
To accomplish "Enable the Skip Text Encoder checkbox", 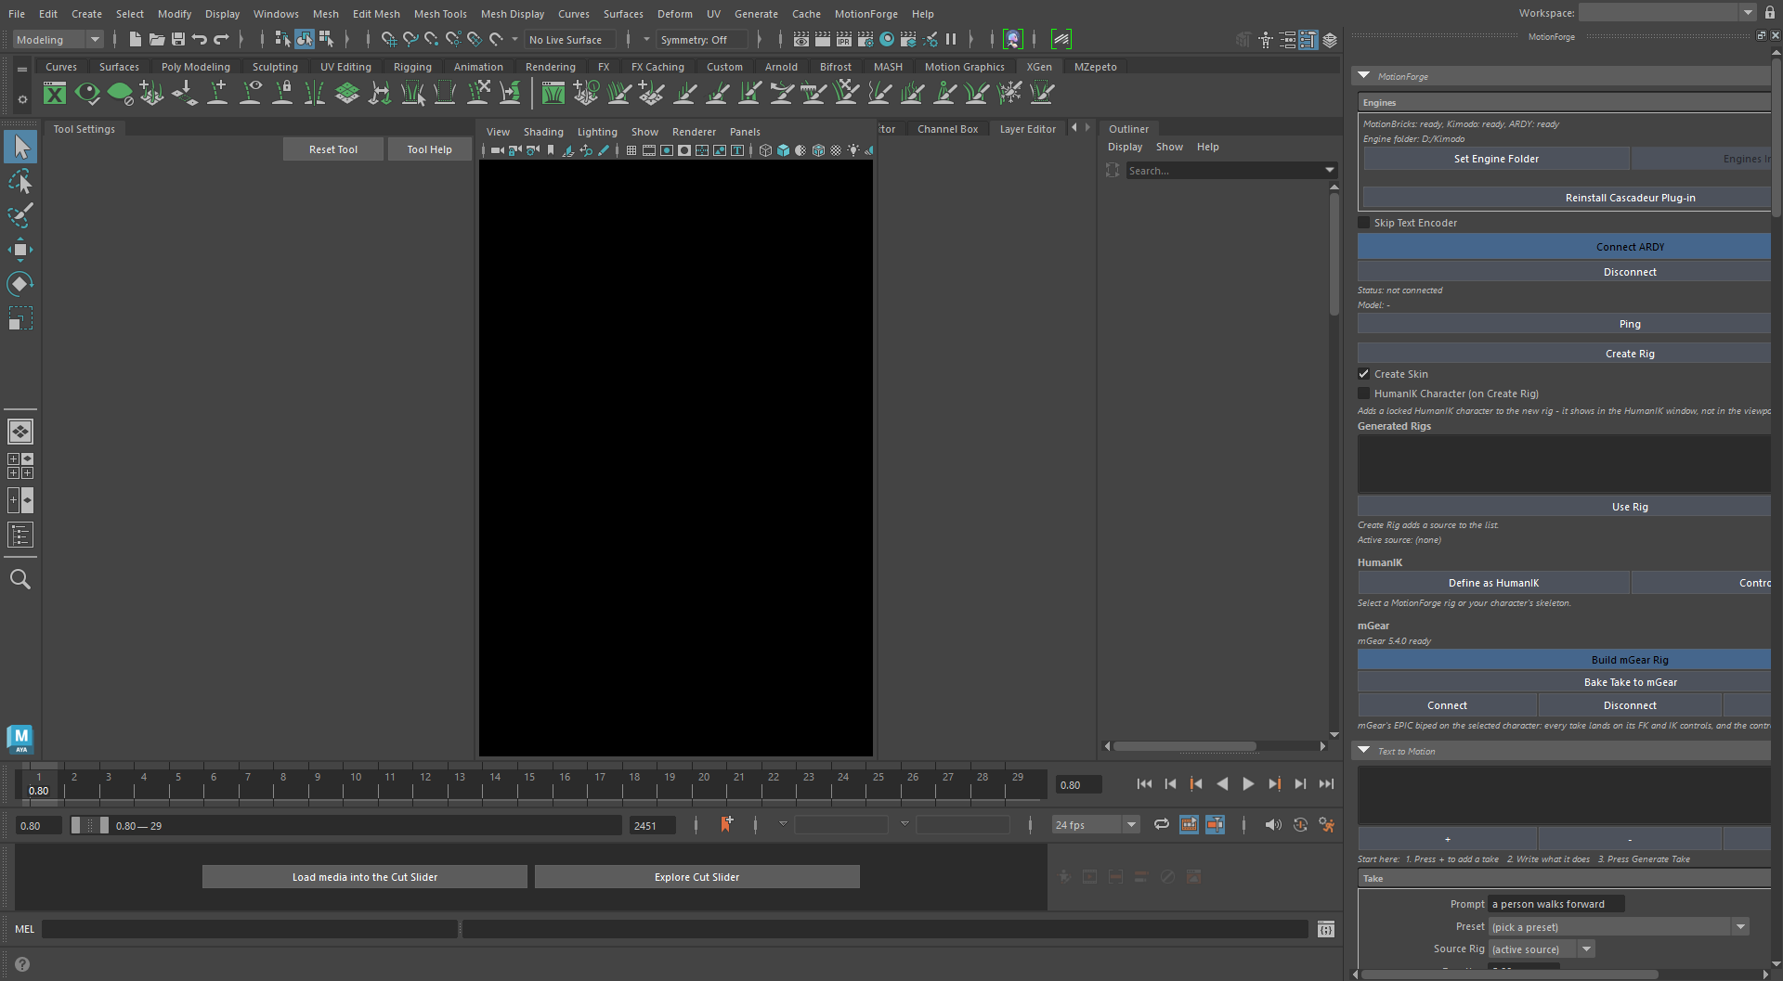I will click(1364, 223).
